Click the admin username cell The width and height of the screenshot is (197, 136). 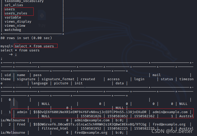coord(22,112)
